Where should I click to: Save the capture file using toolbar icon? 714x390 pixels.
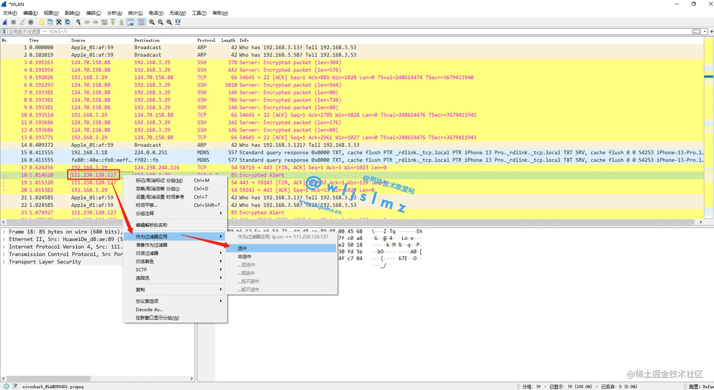coord(50,22)
